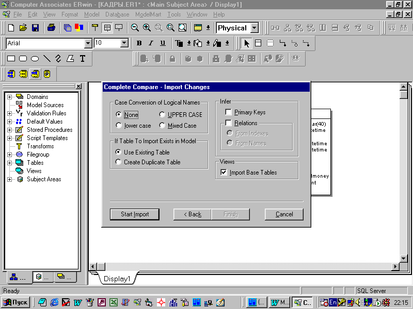Click the Zoom Out magnifier icon
Viewport: 413px width, 309px height.
pos(135,28)
